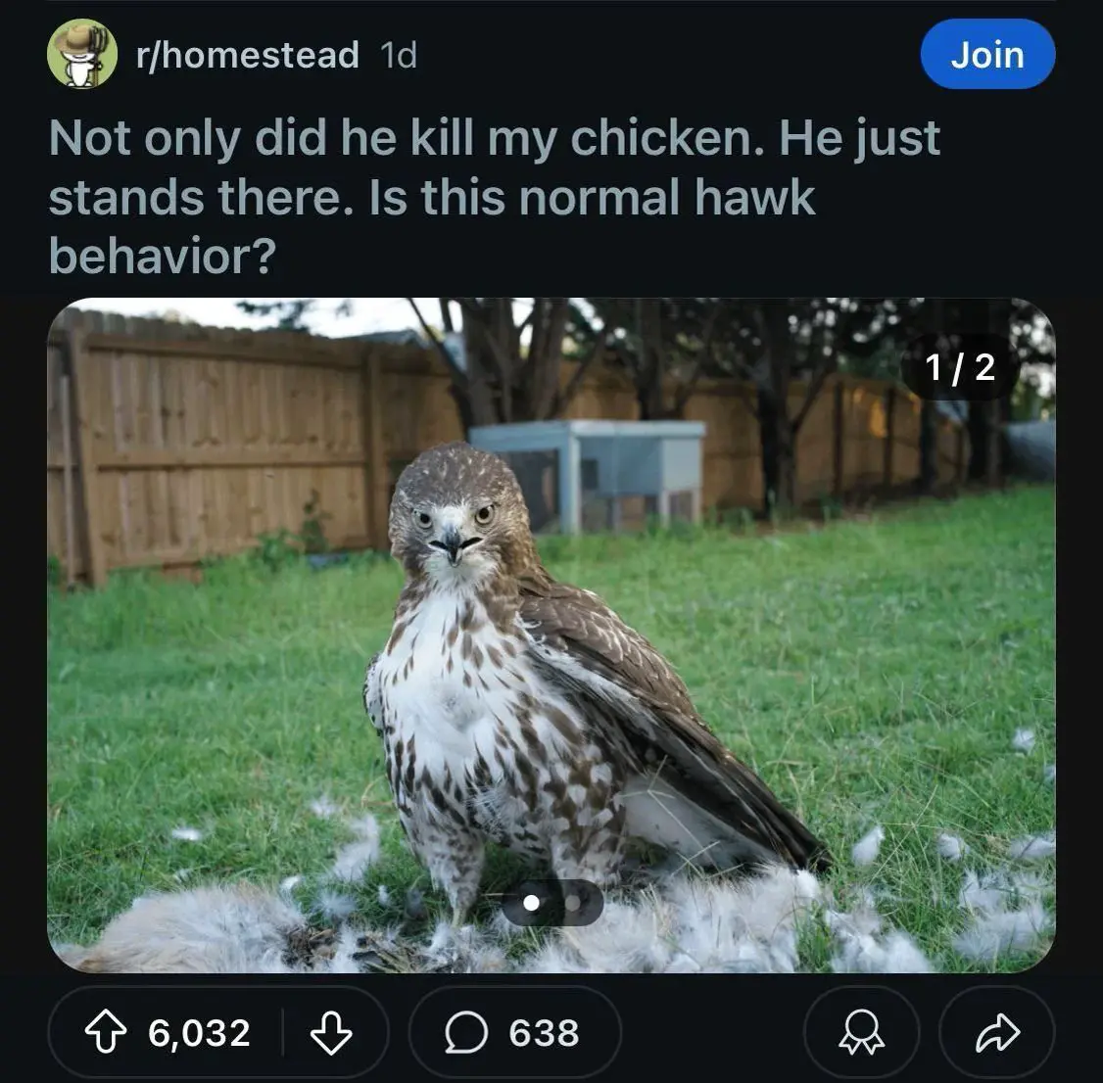The width and height of the screenshot is (1103, 1083).
Task: Click the comment speech bubble icon
Action: coord(466,1032)
